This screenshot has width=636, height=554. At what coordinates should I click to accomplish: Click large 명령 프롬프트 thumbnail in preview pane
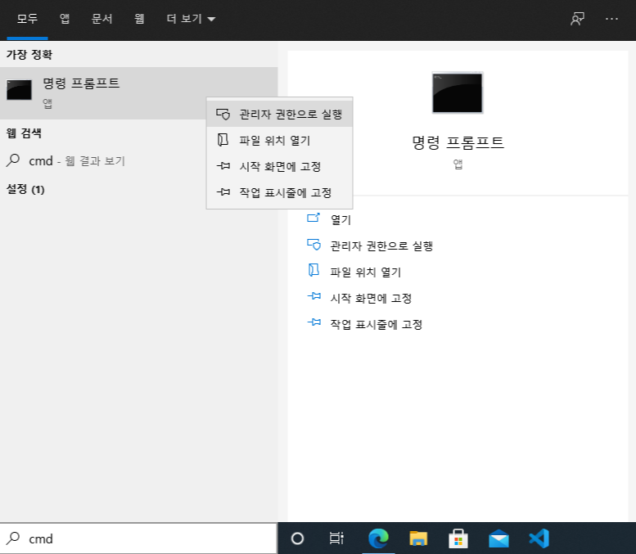(458, 92)
